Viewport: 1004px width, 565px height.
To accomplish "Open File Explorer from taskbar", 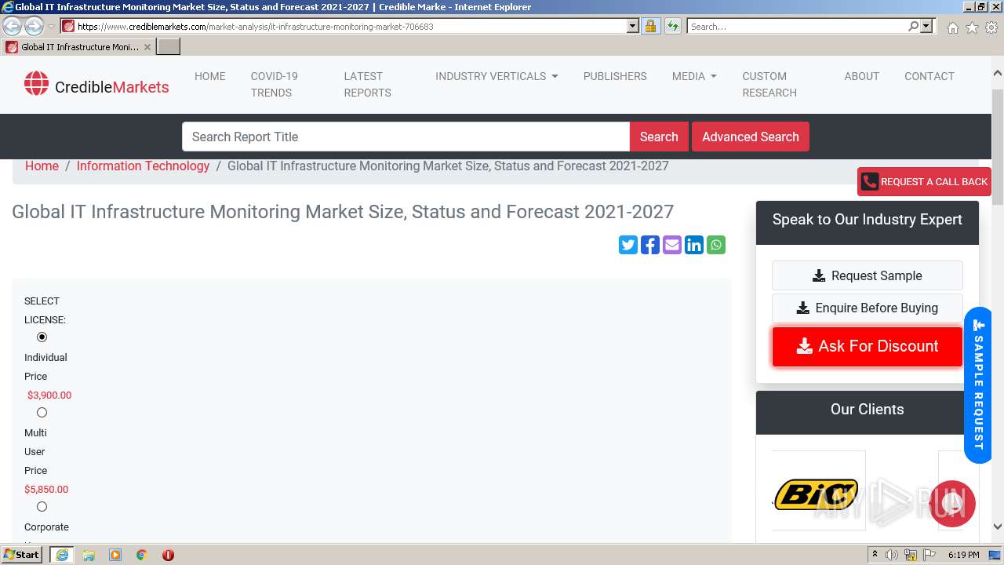I will [89, 555].
